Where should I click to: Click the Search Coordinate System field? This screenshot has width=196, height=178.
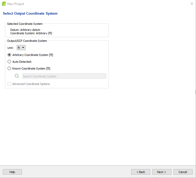pyautogui.click(x=64, y=76)
